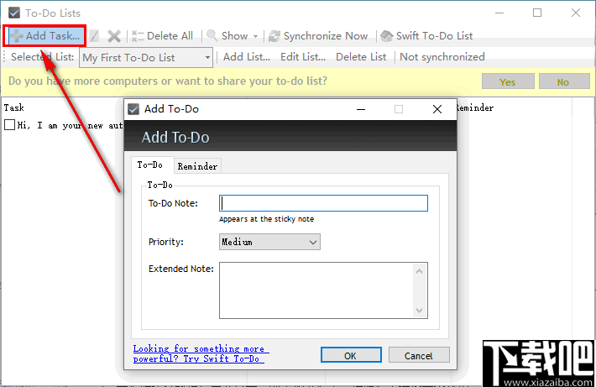Click the delete task X icon

click(113, 36)
